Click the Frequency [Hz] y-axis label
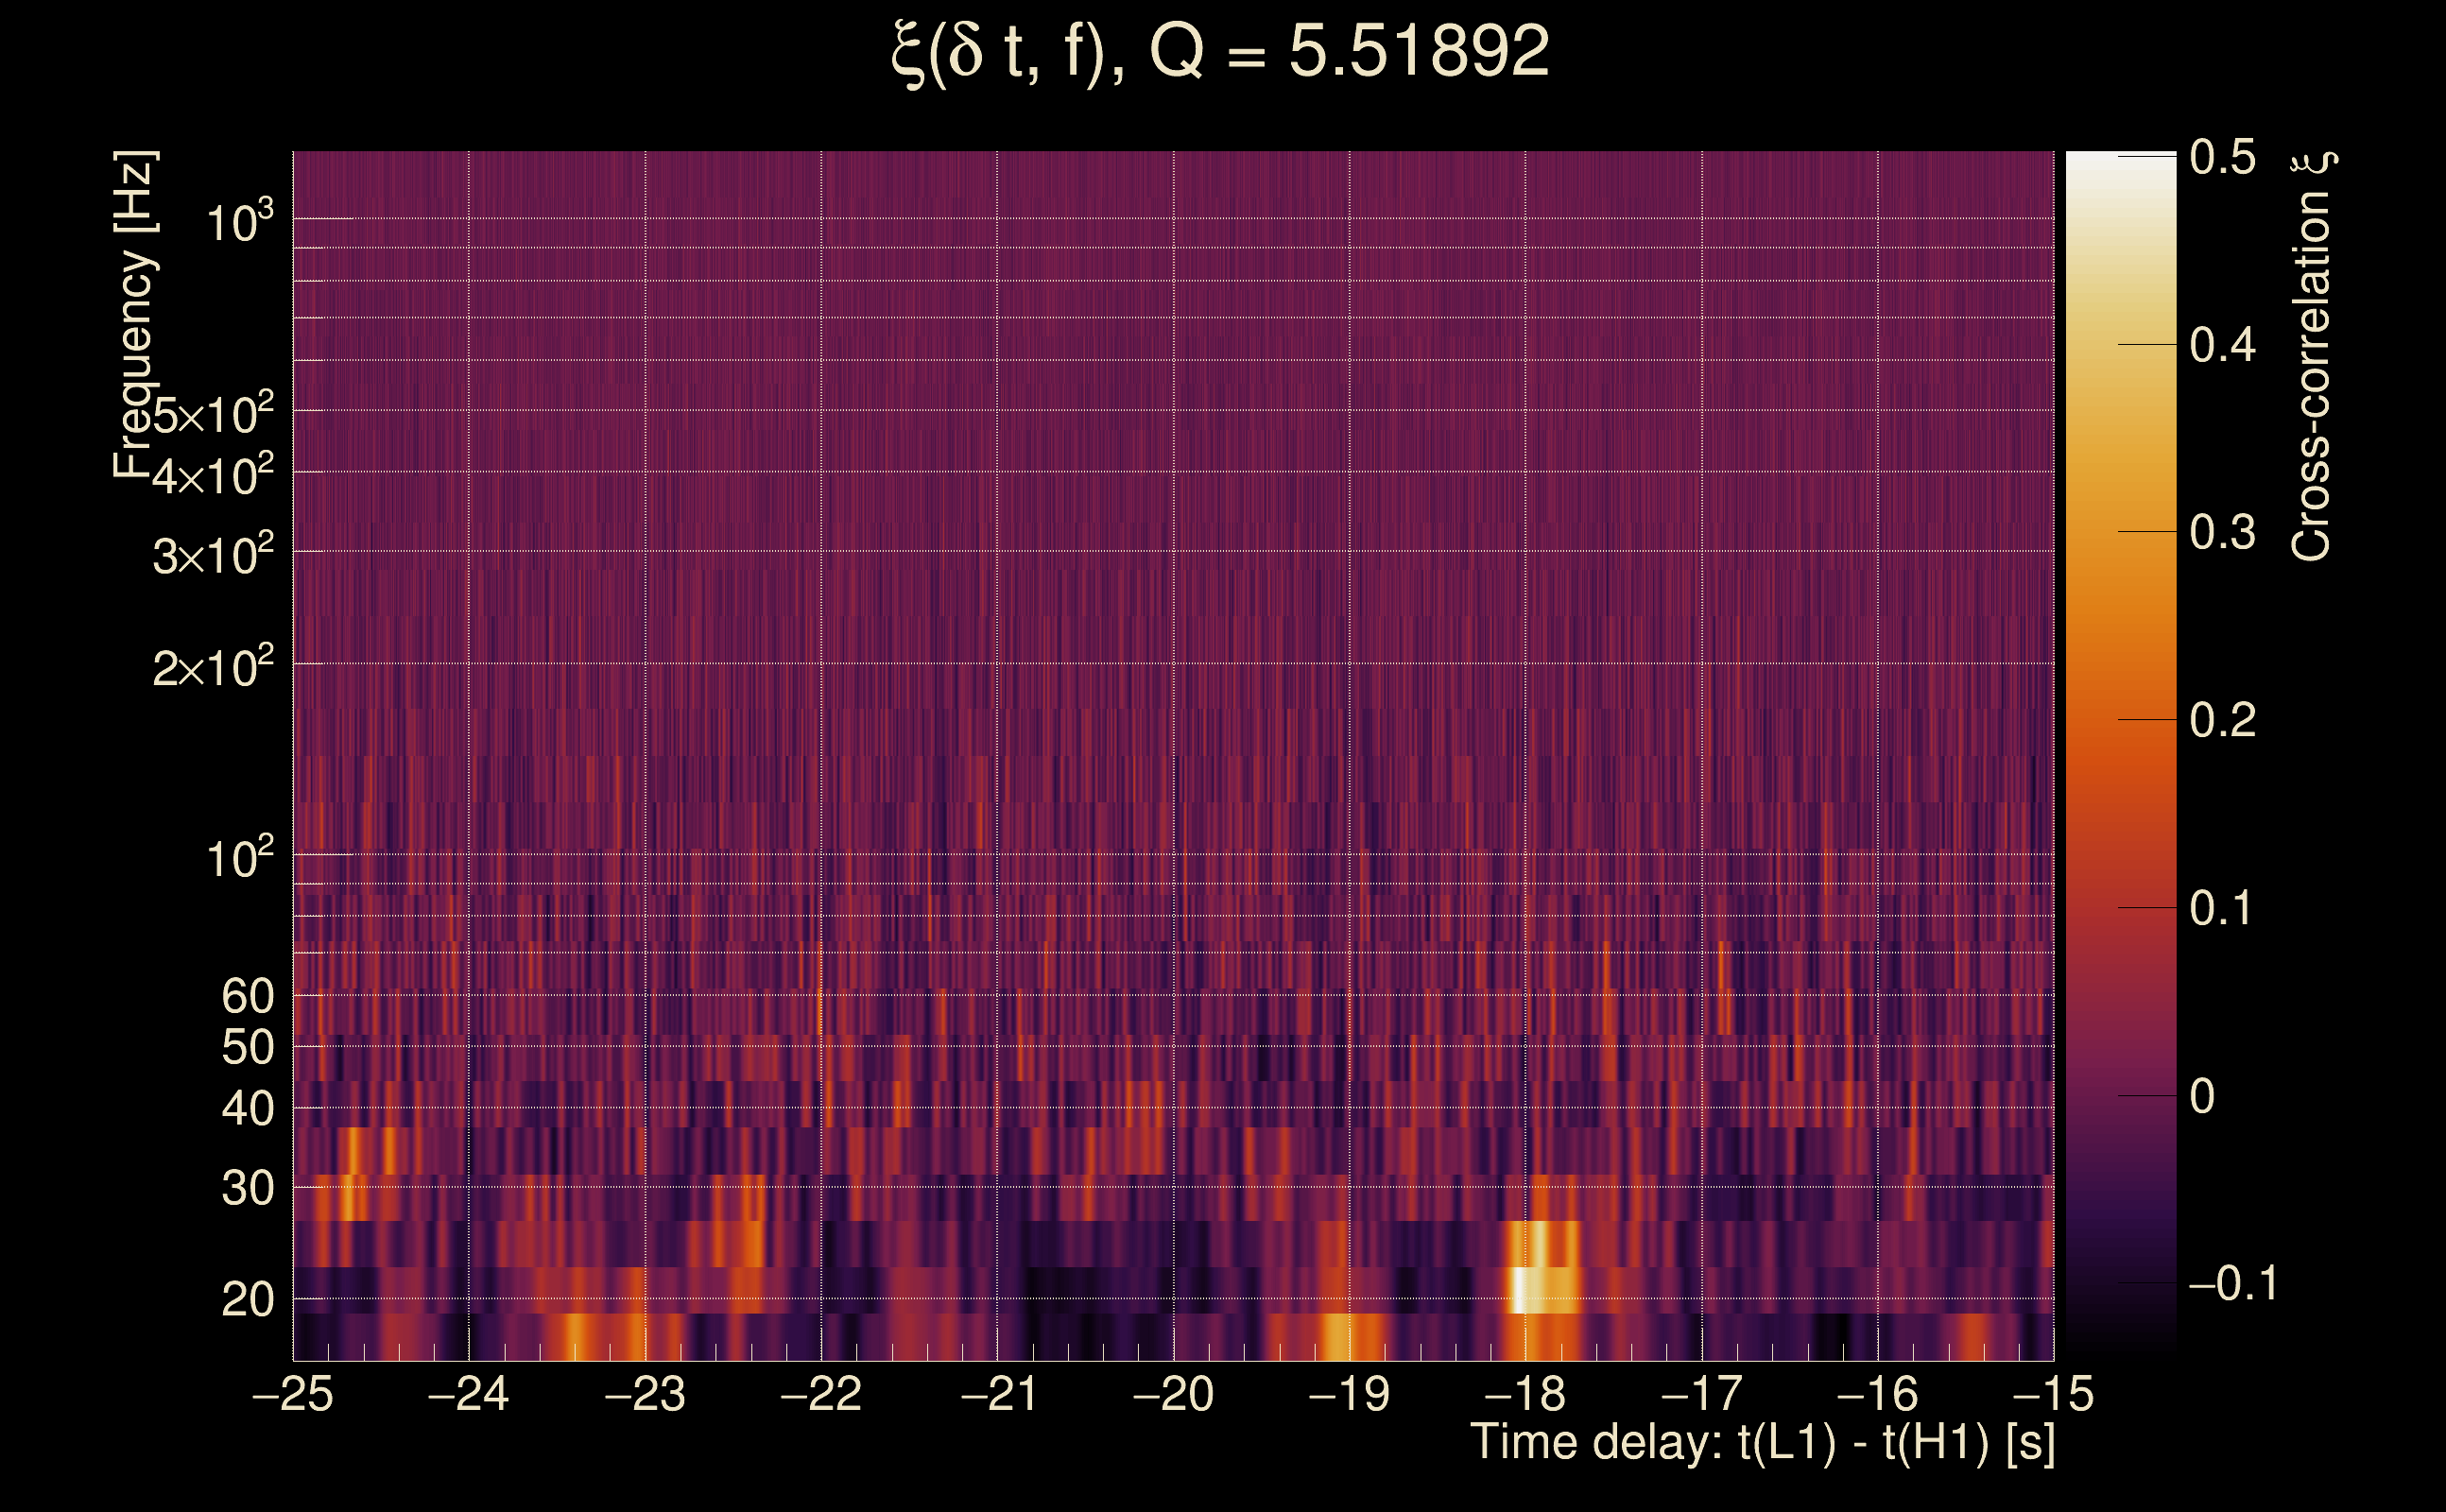Viewport: 2446px width, 1512px height. [133, 315]
